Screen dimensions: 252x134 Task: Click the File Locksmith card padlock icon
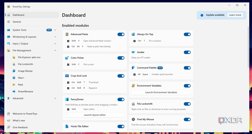(133, 104)
